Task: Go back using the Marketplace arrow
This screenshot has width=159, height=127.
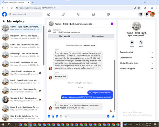Action: (4, 21)
